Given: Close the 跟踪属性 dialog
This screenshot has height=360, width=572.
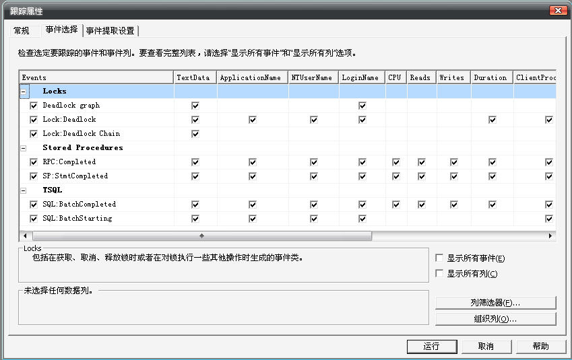Looking at the screenshot, I should [558, 11].
